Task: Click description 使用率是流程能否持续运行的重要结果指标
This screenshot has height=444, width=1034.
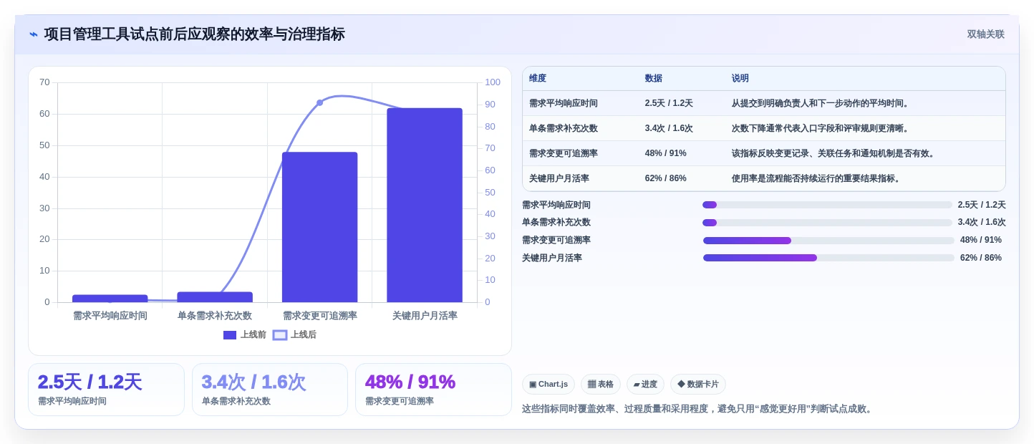Action: 816,178
